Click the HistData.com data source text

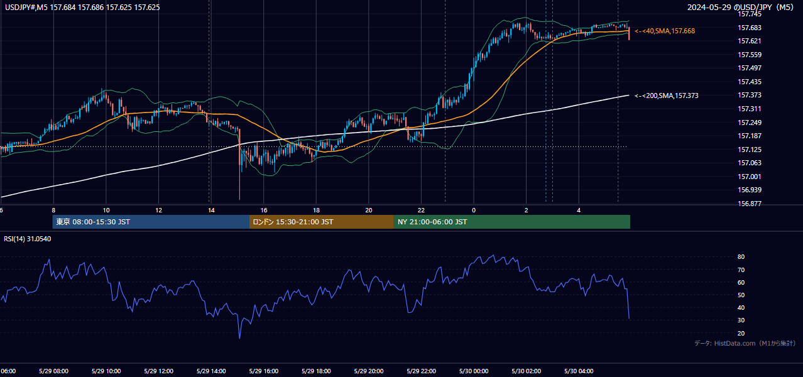745,343
